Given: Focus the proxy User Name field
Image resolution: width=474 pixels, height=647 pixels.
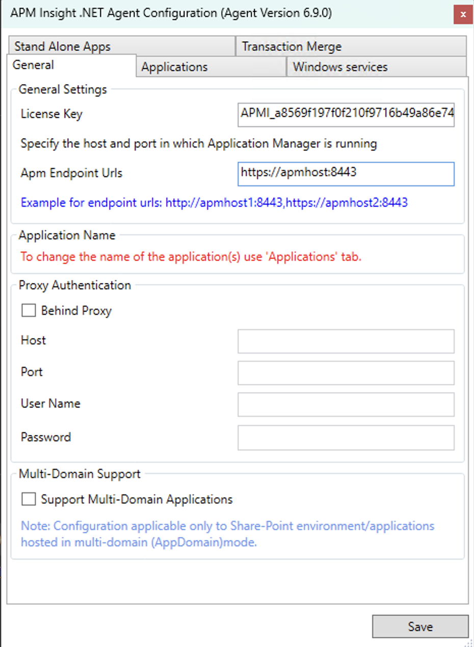Looking at the screenshot, I should click(x=346, y=405).
